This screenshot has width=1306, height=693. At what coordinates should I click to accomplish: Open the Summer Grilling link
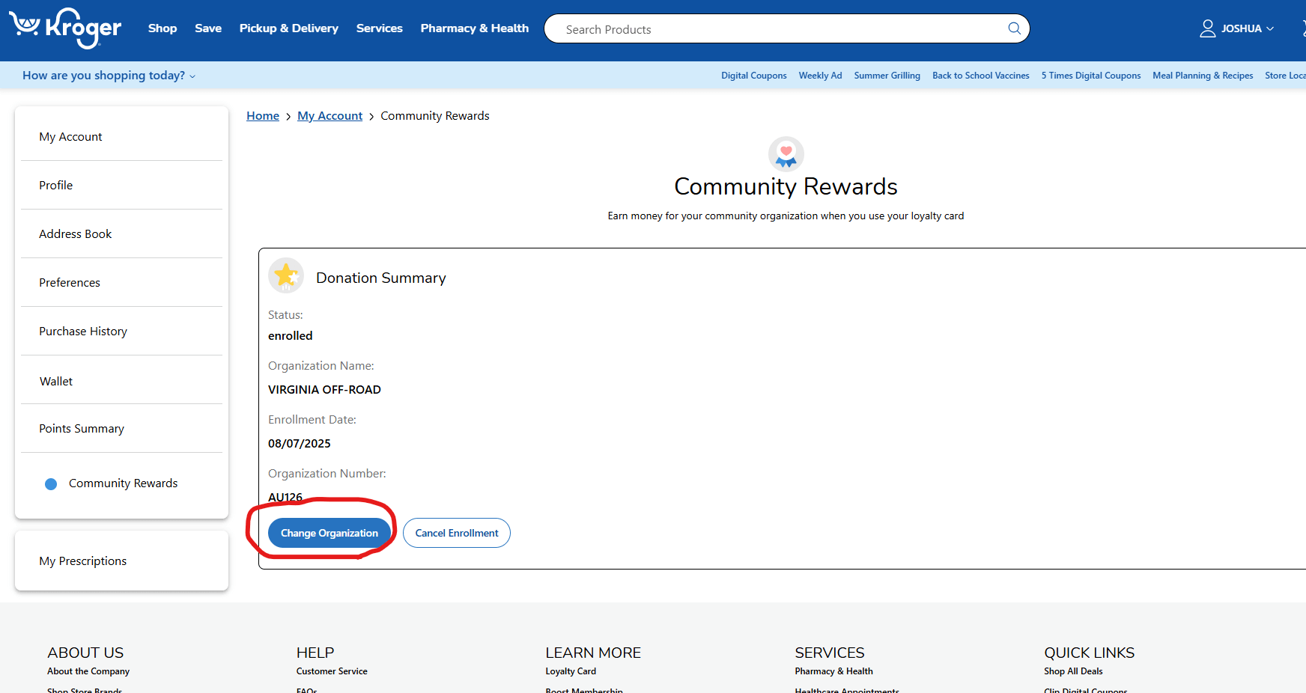[x=887, y=76]
